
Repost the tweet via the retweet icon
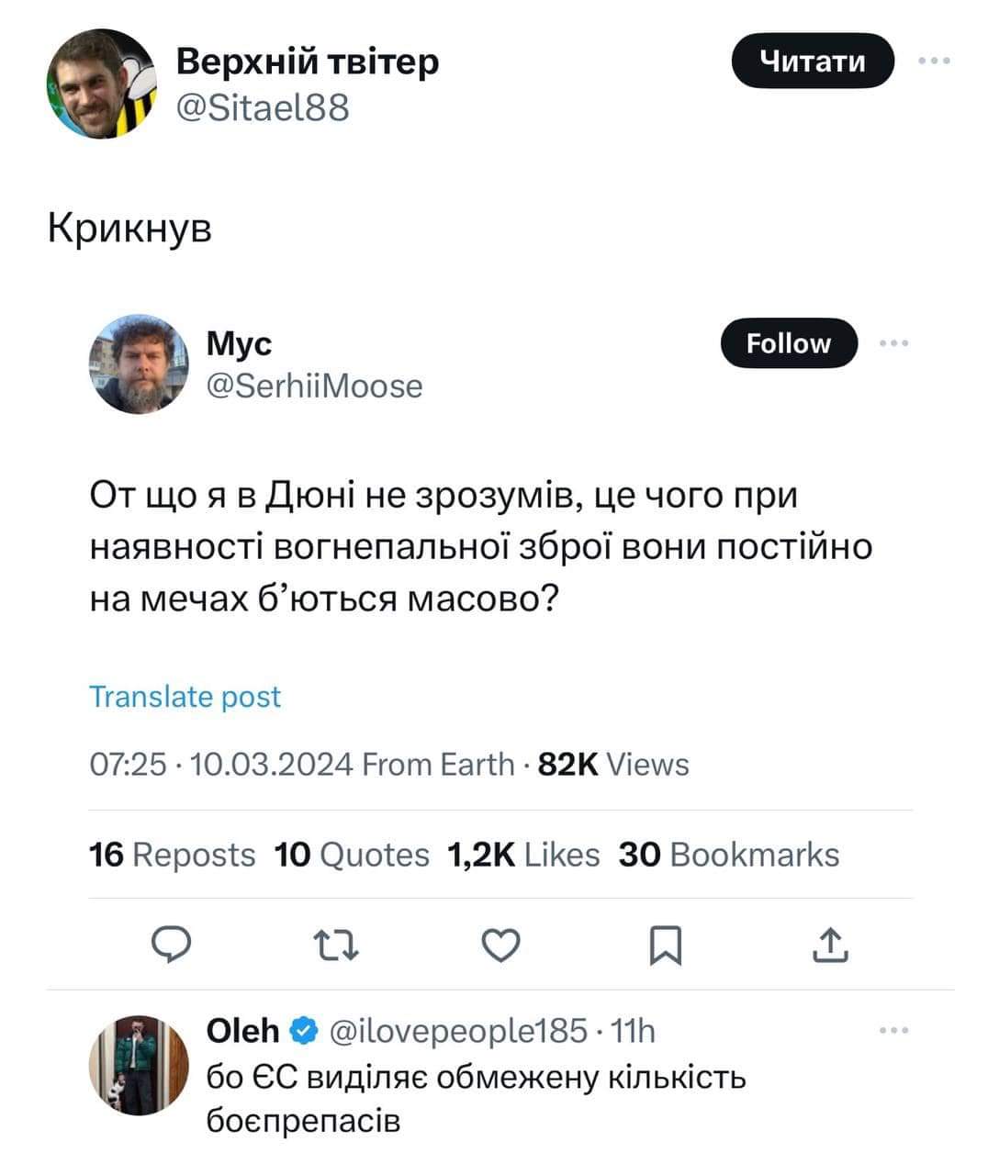tap(336, 945)
